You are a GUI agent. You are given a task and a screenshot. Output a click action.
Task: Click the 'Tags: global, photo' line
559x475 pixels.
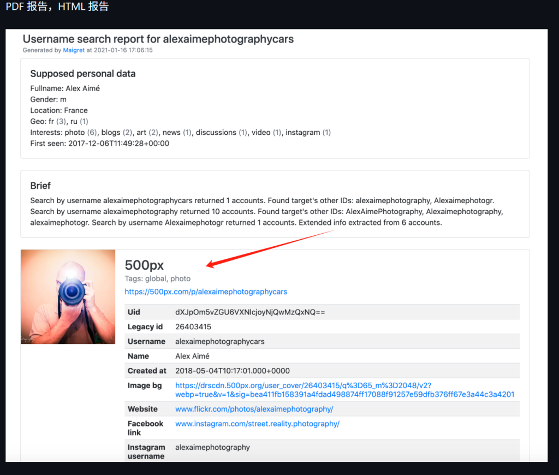[158, 278]
